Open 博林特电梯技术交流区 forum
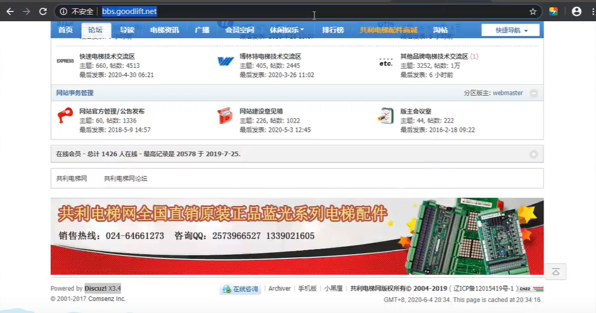The height and width of the screenshot is (313, 596). 270,56
